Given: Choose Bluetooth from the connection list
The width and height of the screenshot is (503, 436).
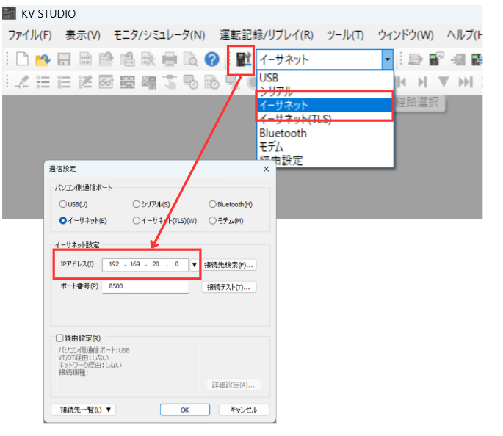Looking at the screenshot, I should (x=325, y=133).
